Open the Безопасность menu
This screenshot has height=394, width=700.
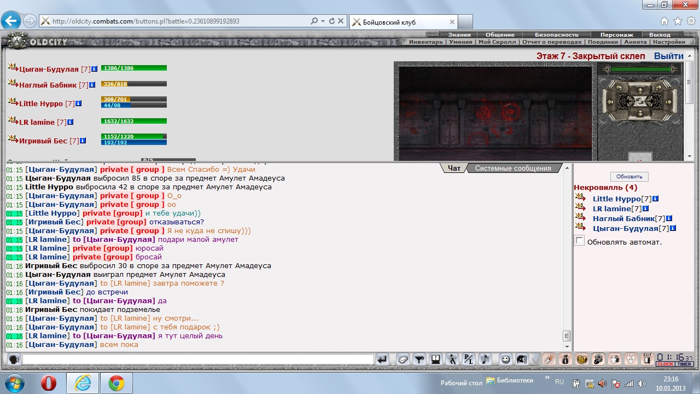556,34
